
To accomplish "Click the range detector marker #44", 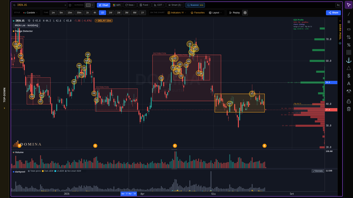I will [x=79, y=65].
